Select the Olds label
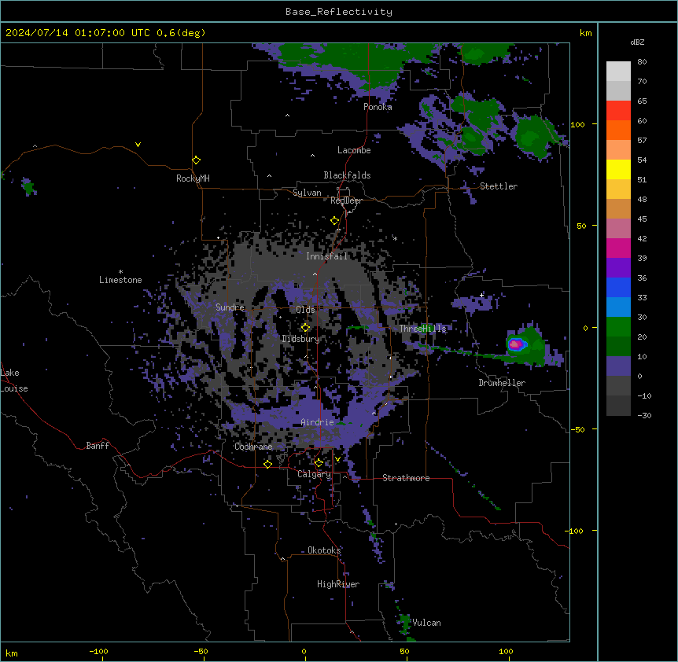678x662 pixels. (305, 310)
